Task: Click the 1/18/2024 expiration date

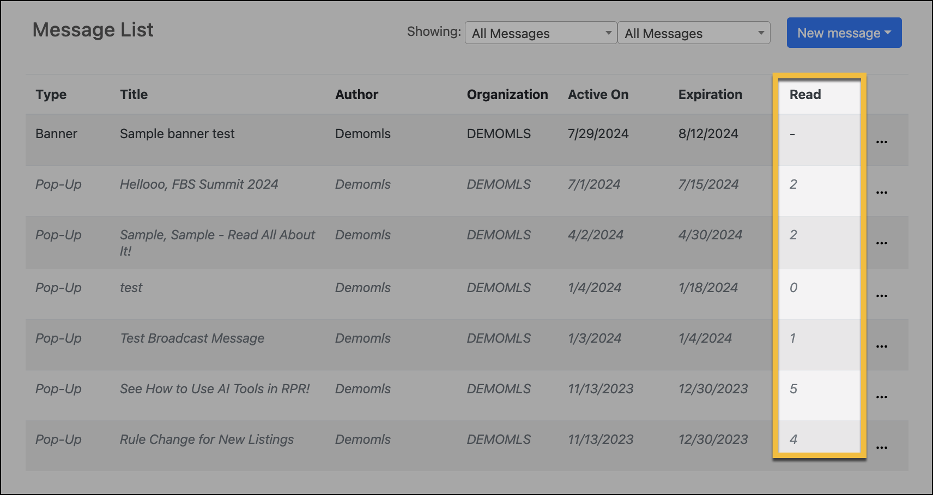Action: point(708,288)
